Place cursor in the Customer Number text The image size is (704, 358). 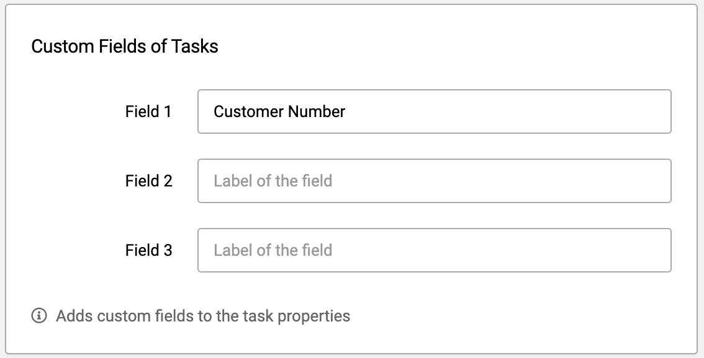pos(279,111)
